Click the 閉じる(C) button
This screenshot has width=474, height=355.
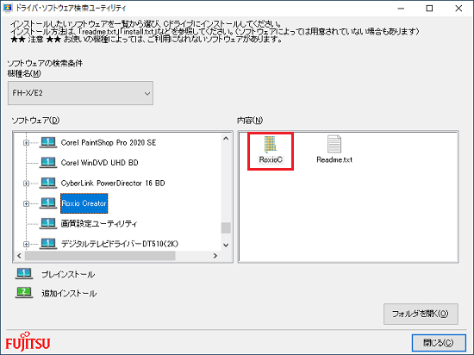click(x=439, y=343)
